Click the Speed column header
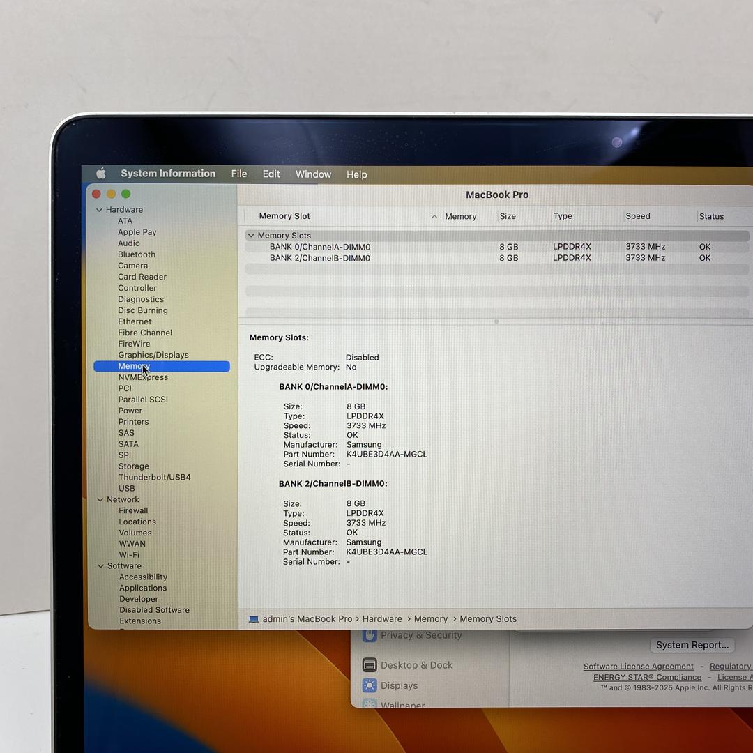This screenshot has width=753, height=753. pyautogui.click(x=638, y=216)
